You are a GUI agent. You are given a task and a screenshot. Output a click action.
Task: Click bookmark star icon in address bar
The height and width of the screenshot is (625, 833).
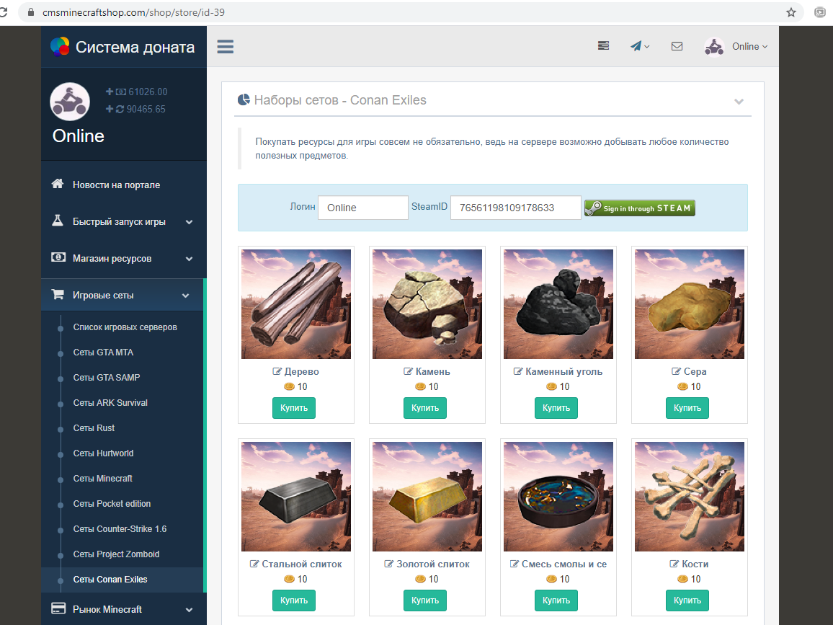click(x=791, y=12)
